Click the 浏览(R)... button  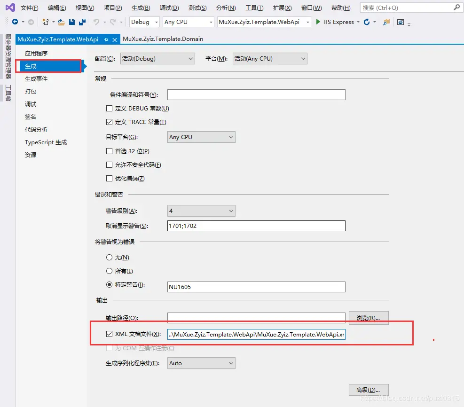[369, 318]
